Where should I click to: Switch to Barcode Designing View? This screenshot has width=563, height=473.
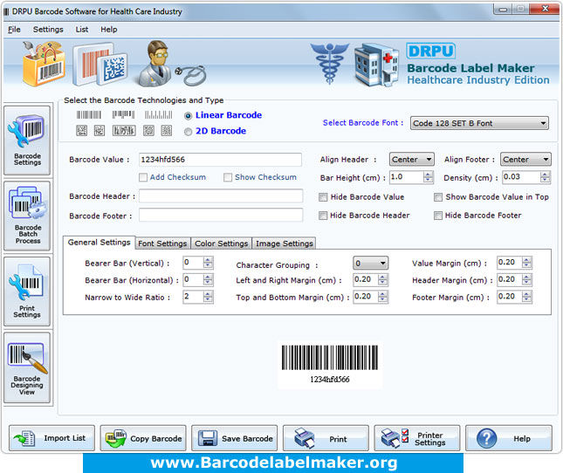coord(27,367)
